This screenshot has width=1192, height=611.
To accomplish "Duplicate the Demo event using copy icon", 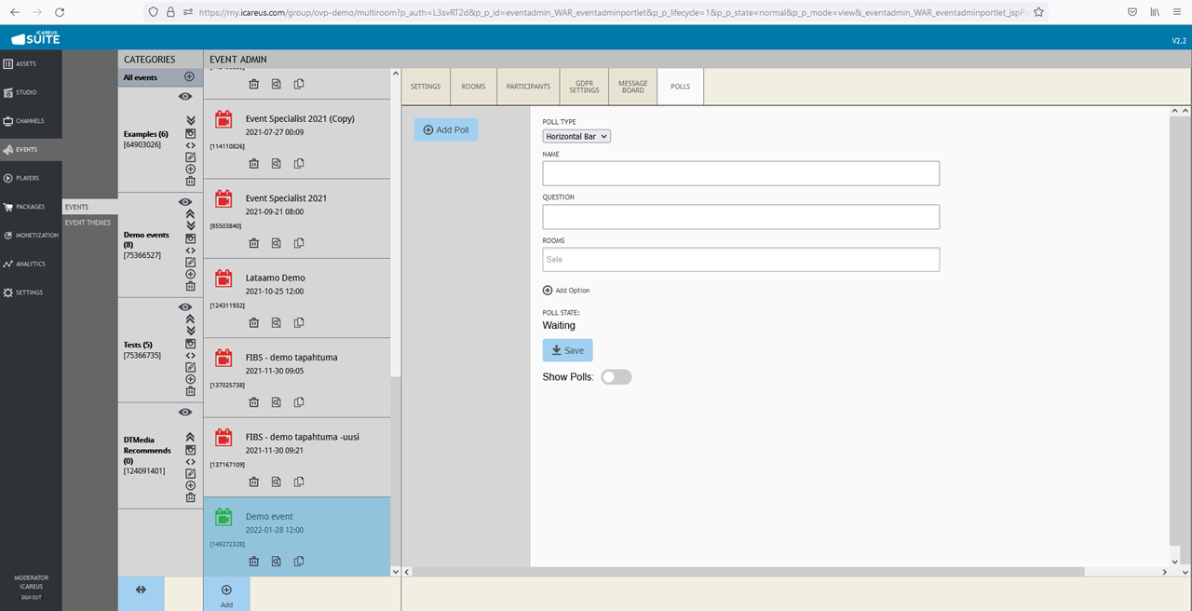I will 299,562.
